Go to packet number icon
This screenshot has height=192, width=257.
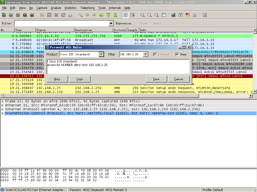pyautogui.click(x=101, y=15)
